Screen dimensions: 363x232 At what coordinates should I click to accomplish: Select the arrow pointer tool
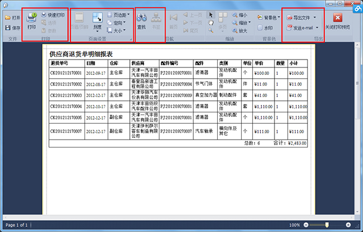pos(211,15)
